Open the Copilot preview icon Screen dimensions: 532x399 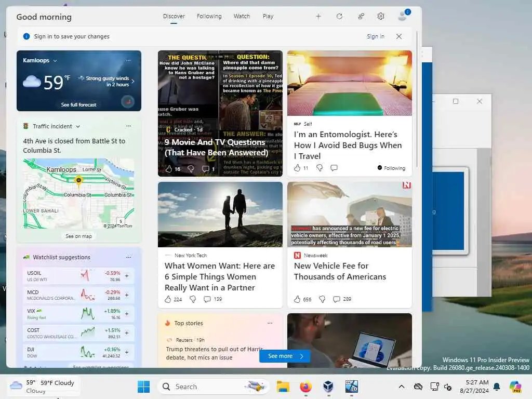(515, 387)
